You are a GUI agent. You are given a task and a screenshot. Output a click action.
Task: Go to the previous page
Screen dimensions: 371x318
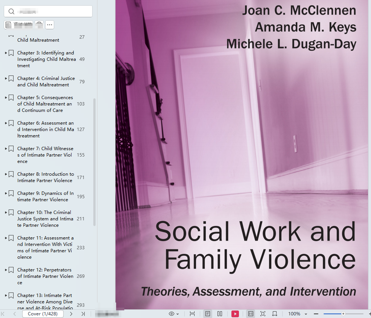click(x=15, y=314)
